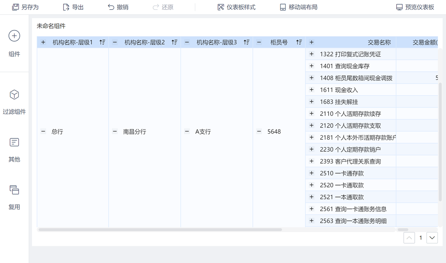
Task: Click the 南昌分行 cell text
Action: point(135,132)
